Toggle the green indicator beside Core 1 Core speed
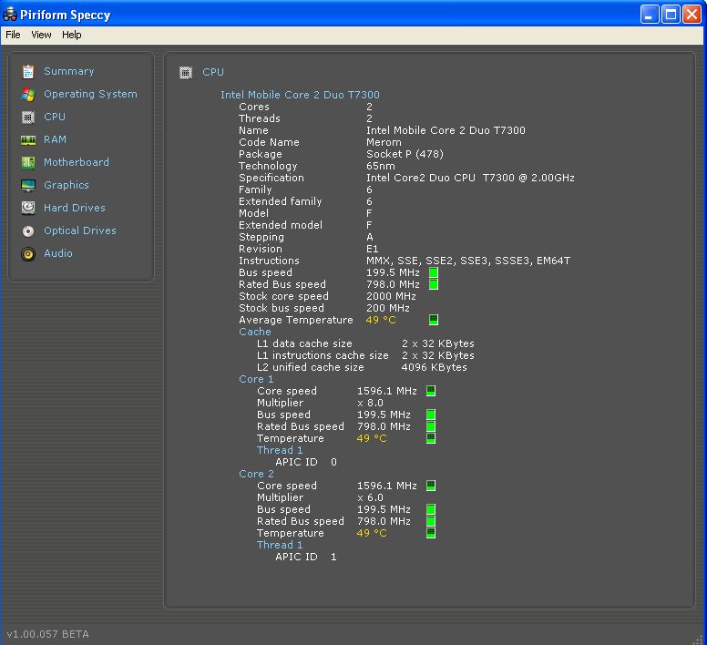This screenshot has width=707, height=645. [431, 391]
